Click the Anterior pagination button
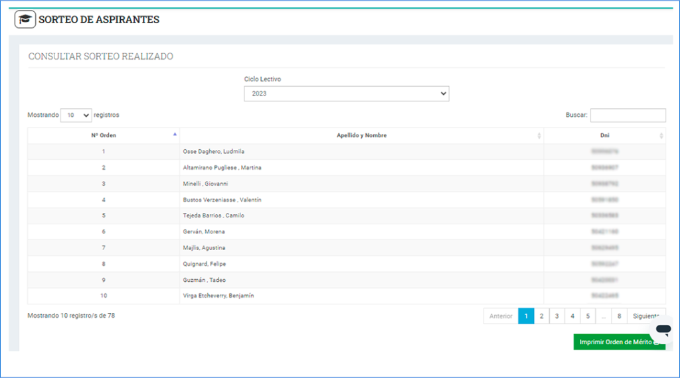The height and width of the screenshot is (378, 680). click(501, 316)
